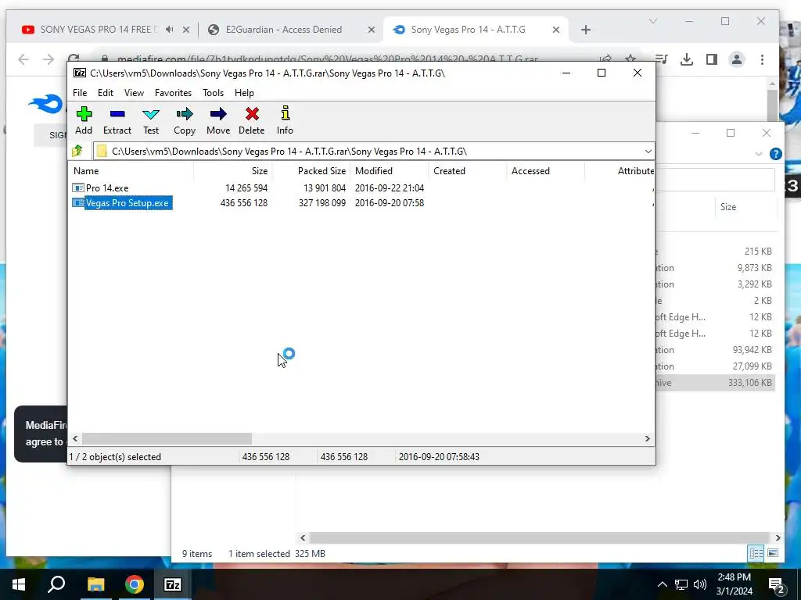Open the notification center icon
Screen dimensions: 801x600
(777, 584)
